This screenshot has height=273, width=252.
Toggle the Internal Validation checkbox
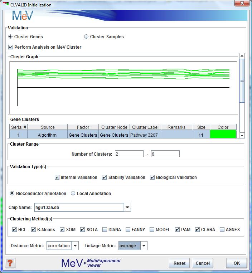57,177
